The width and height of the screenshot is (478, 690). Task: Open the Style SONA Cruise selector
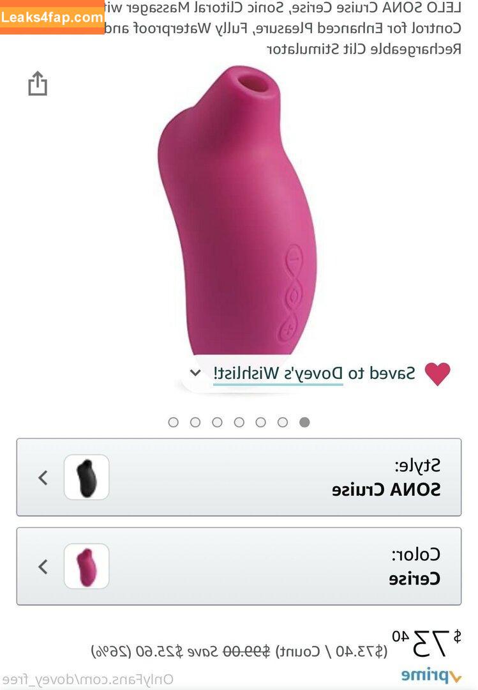239,477
